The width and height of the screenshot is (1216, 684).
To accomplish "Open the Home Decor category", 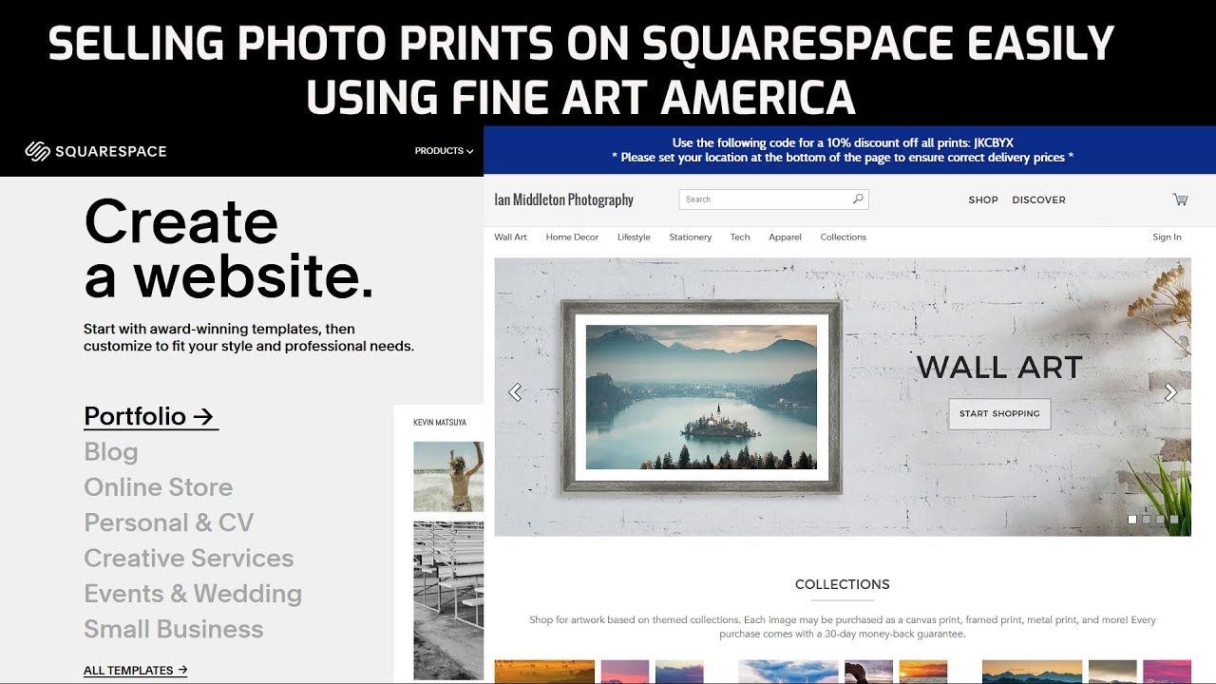I will [x=572, y=237].
